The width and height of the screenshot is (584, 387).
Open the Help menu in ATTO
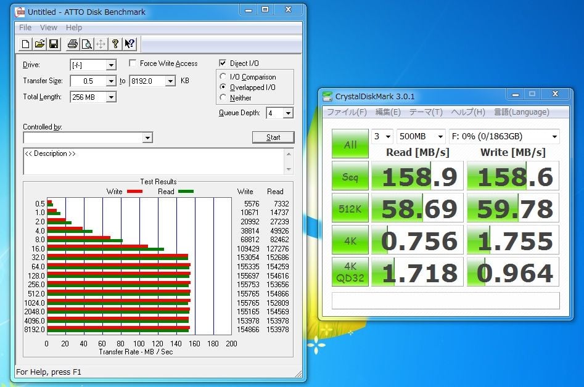[74, 28]
